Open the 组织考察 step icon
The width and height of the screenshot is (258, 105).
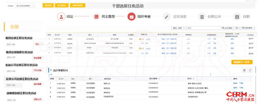pos(131,17)
